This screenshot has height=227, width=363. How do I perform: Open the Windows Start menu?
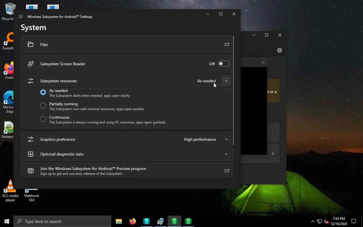7,221
